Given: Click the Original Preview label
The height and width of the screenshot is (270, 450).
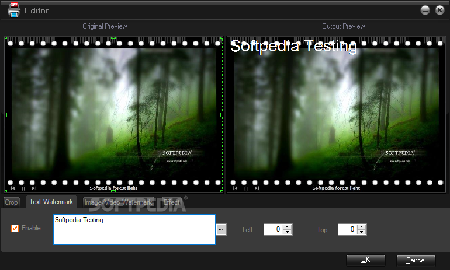Looking at the screenshot, I should [105, 26].
